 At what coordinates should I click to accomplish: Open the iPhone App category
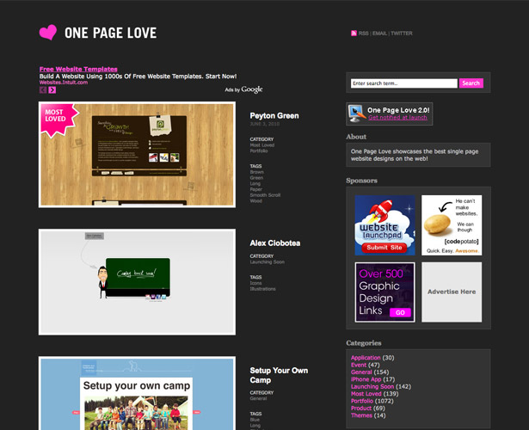point(366,379)
